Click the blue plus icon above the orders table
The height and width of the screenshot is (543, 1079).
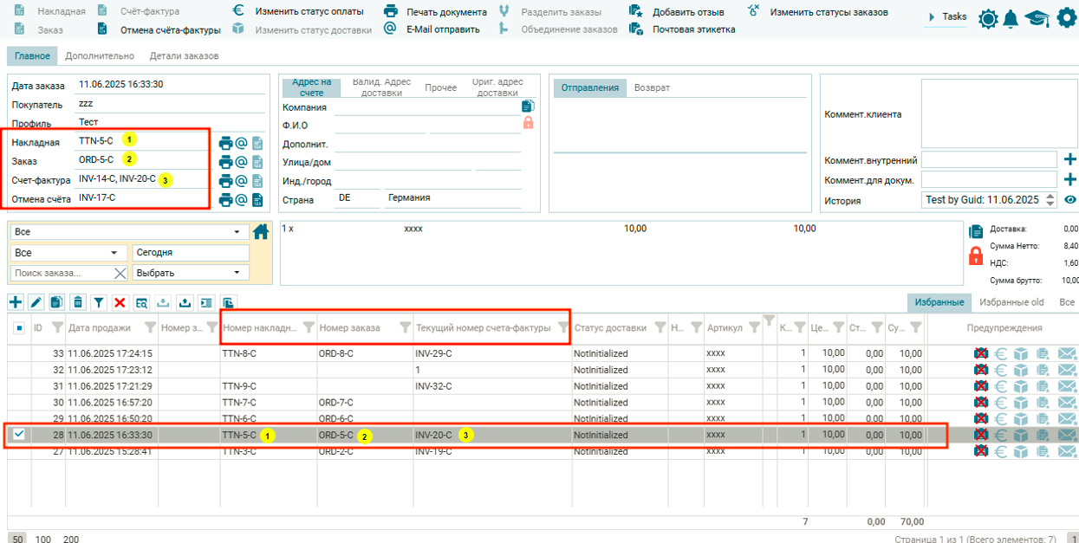15,302
